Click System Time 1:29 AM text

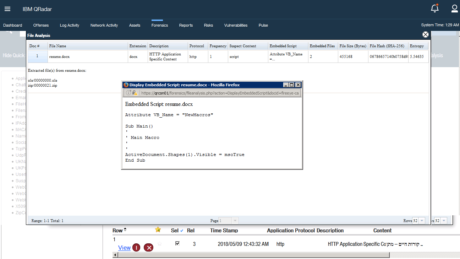[x=440, y=25]
